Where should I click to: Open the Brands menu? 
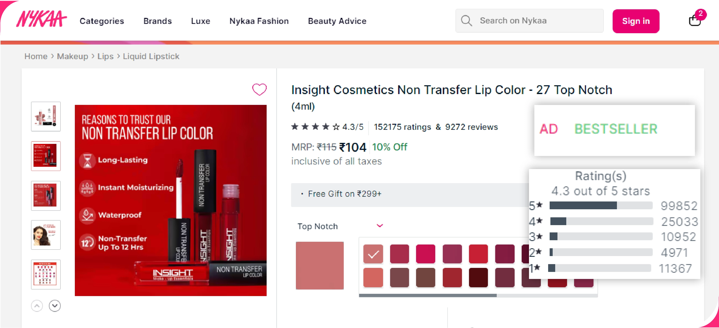pyautogui.click(x=158, y=21)
